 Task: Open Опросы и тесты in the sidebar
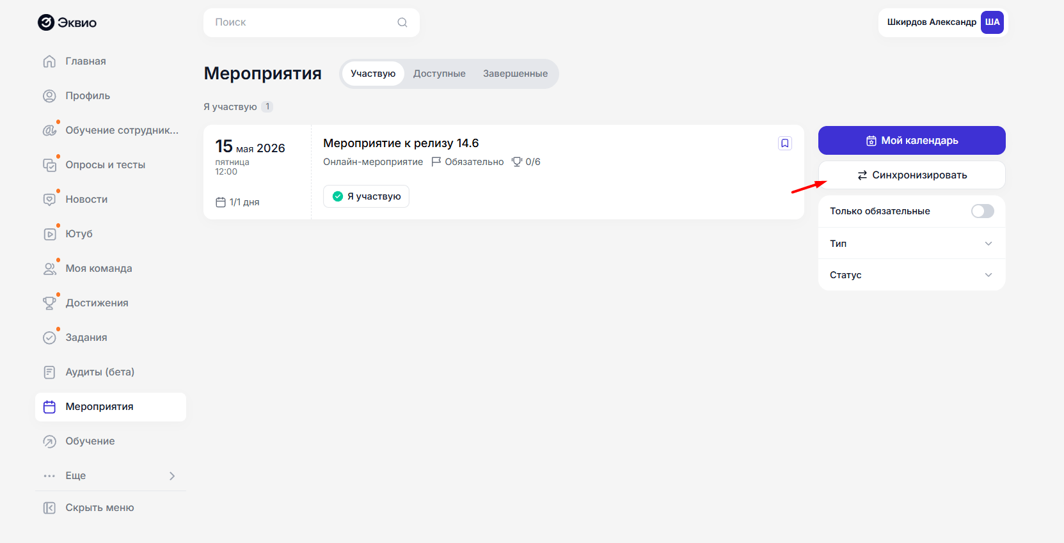tap(111, 165)
